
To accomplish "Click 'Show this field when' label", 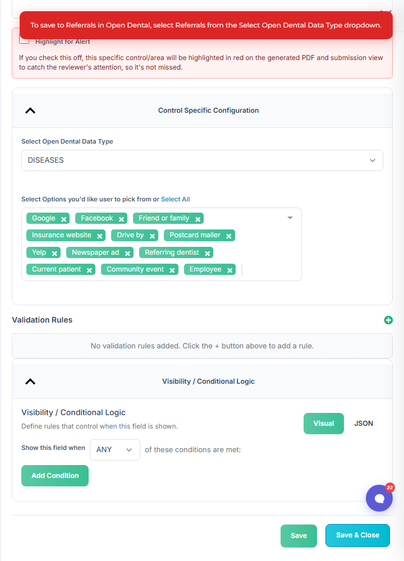I will (53, 448).
